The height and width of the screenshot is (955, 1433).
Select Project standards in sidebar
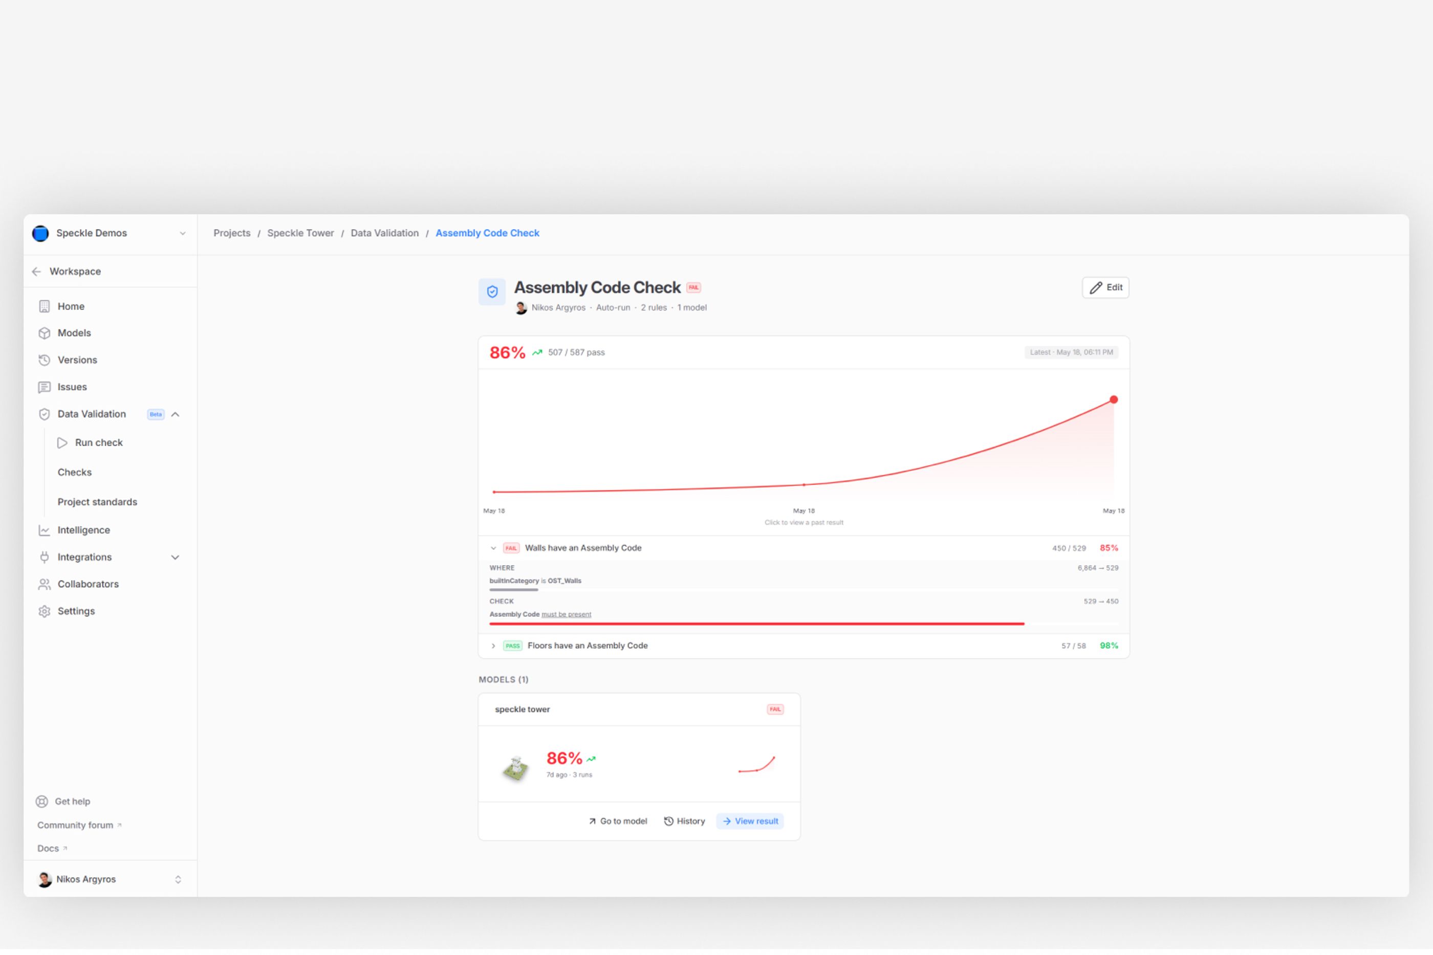[x=97, y=502]
